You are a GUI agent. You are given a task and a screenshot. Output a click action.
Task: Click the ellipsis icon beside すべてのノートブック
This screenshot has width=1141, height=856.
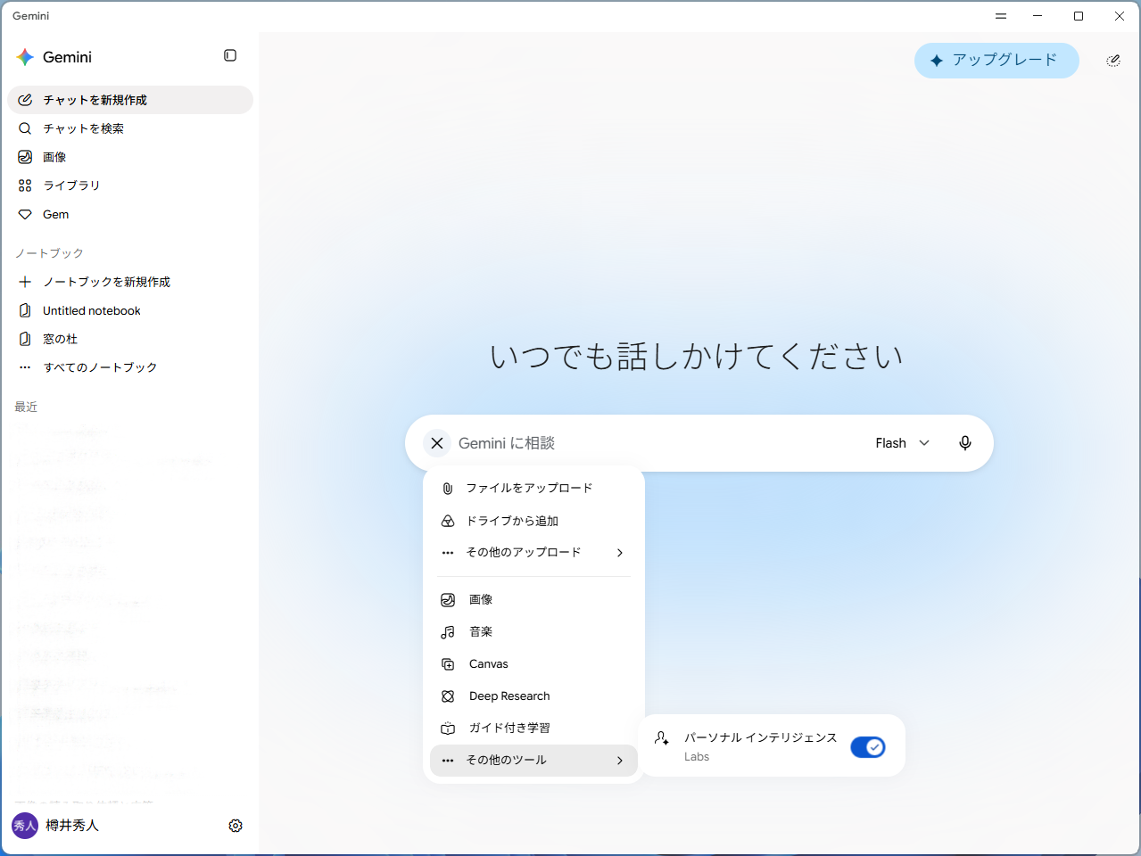(25, 367)
